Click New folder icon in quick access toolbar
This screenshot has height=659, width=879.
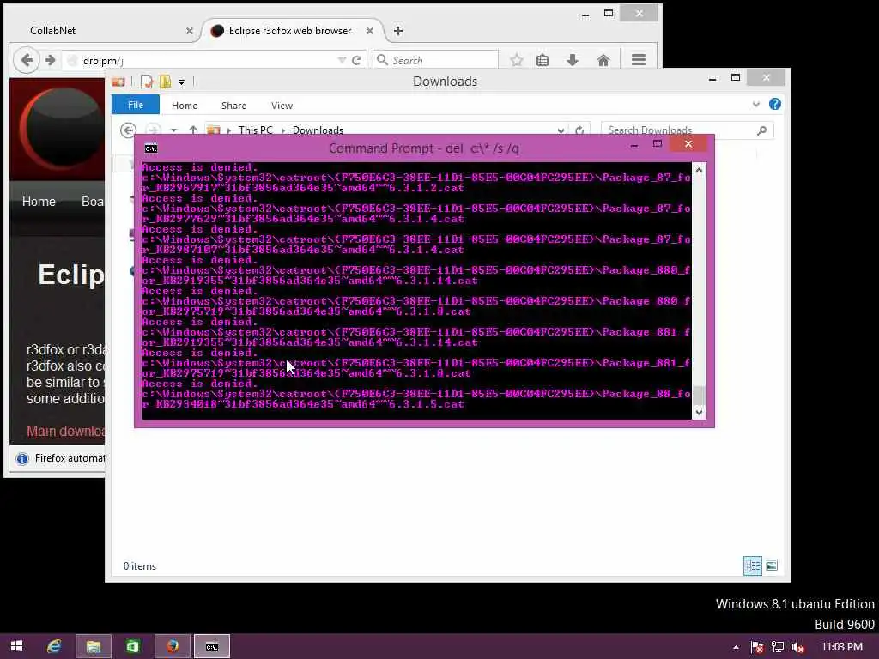165,82
